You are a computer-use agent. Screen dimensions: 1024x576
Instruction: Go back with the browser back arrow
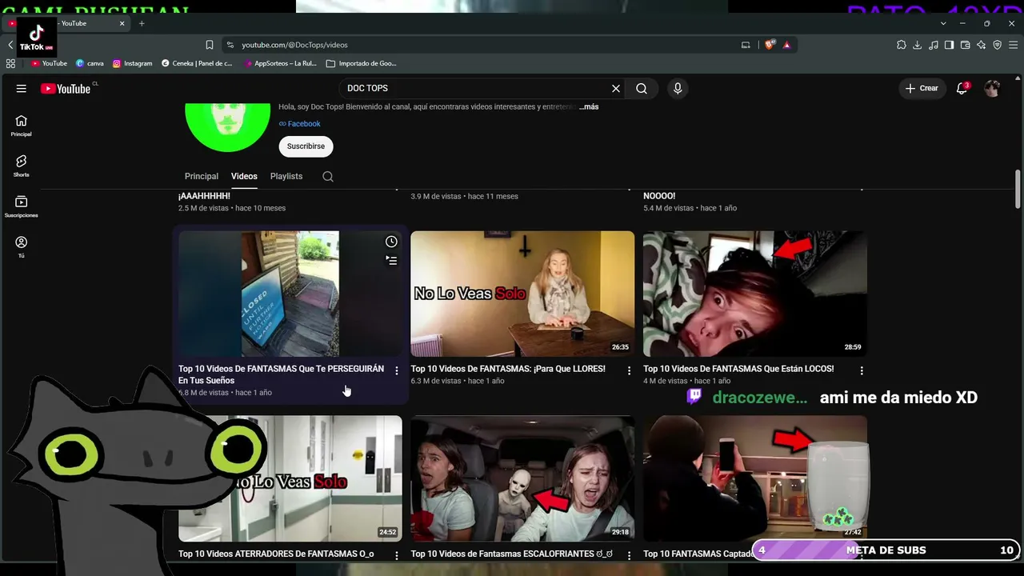pos(10,45)
